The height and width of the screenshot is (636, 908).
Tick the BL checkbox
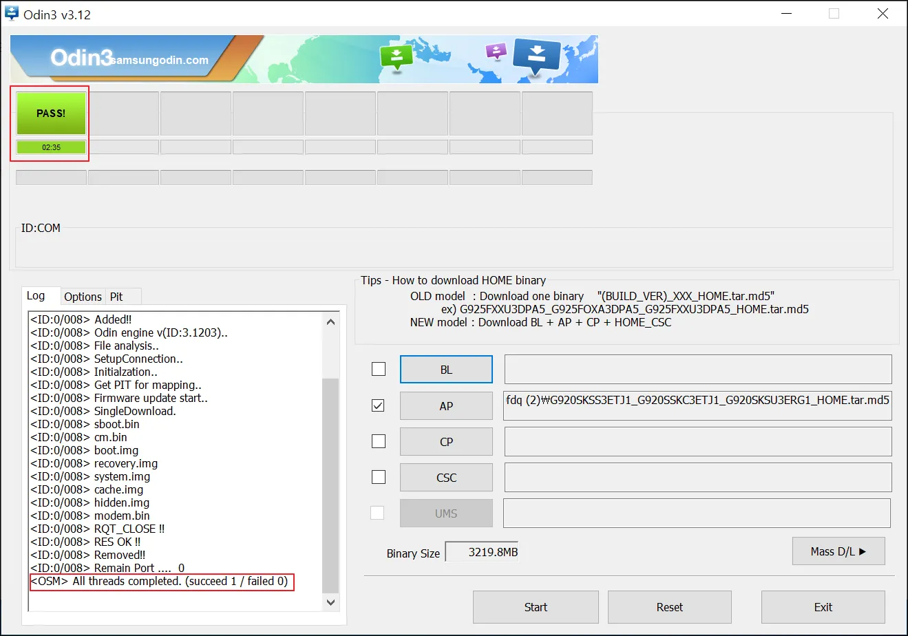click(x=379, y=370)
